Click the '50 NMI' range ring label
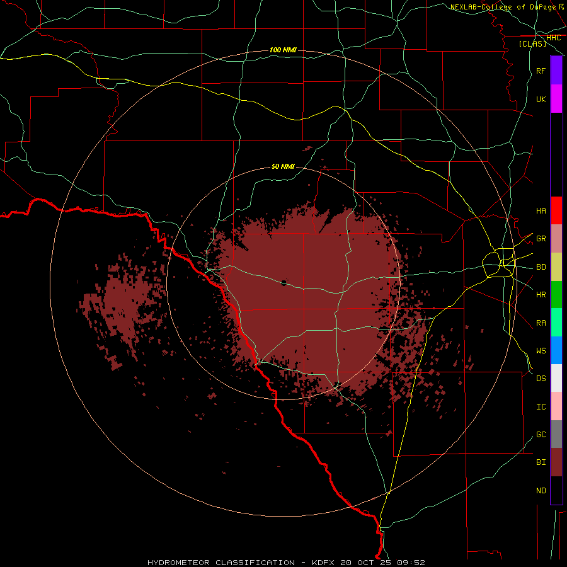567x567 pixels. [x=283, y=166]
